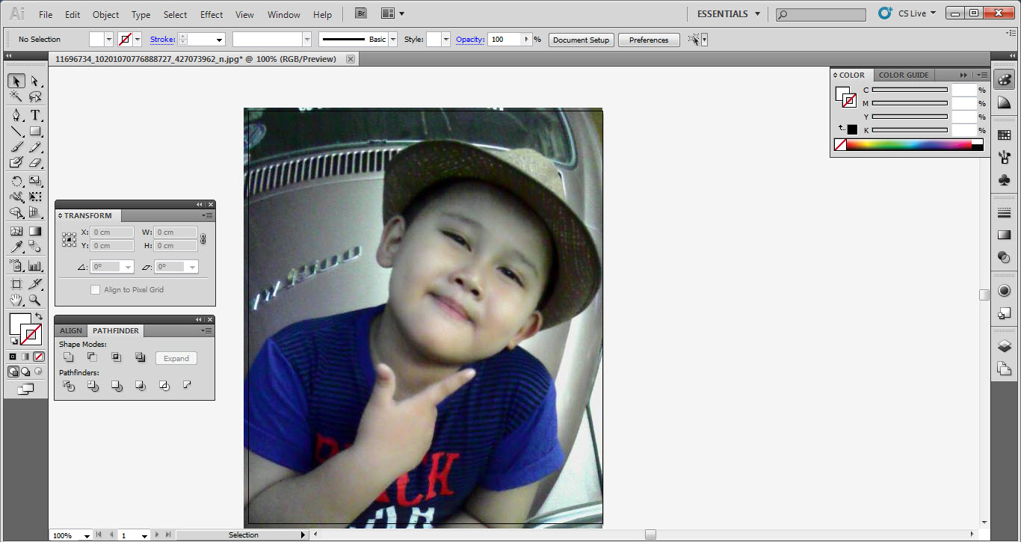Switch to the ALIGN tab
This screenshot has width=1021, height=542.
[70, 330]
